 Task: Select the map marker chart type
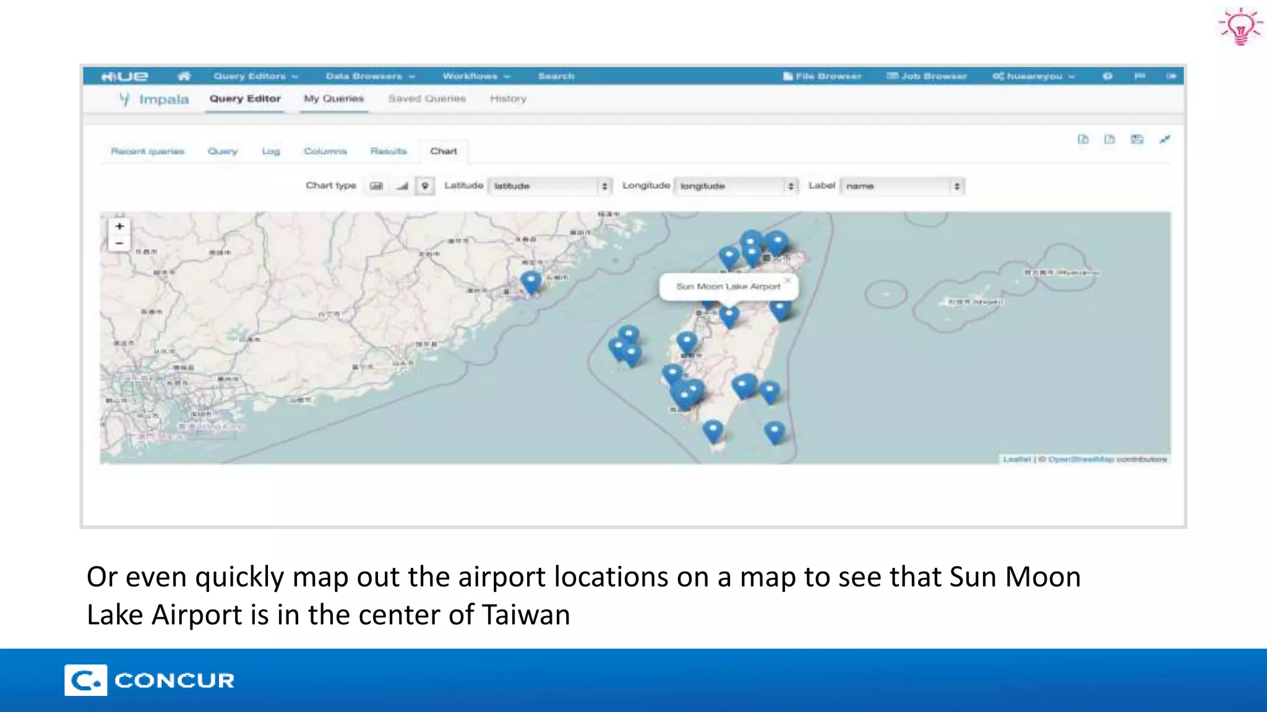click(425, 186)
